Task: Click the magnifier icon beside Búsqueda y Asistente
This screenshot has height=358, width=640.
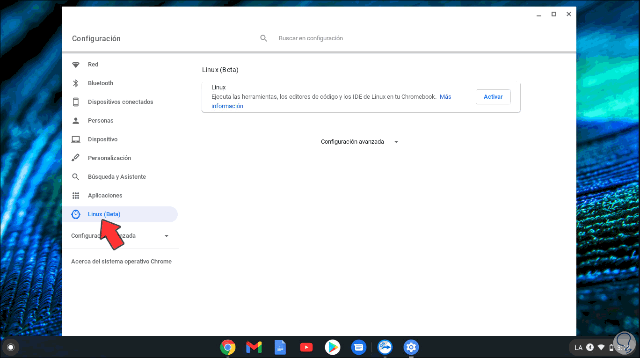Action: (x=76, y=177)
